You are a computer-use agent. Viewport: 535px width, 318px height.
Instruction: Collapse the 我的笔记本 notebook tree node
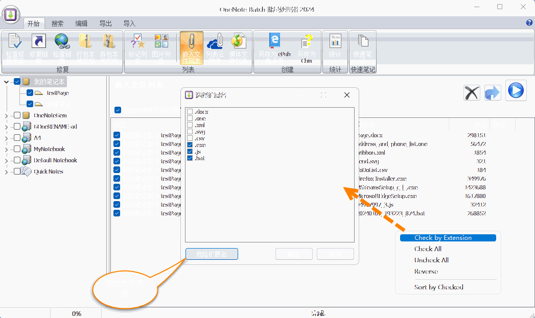click(7, 82)
